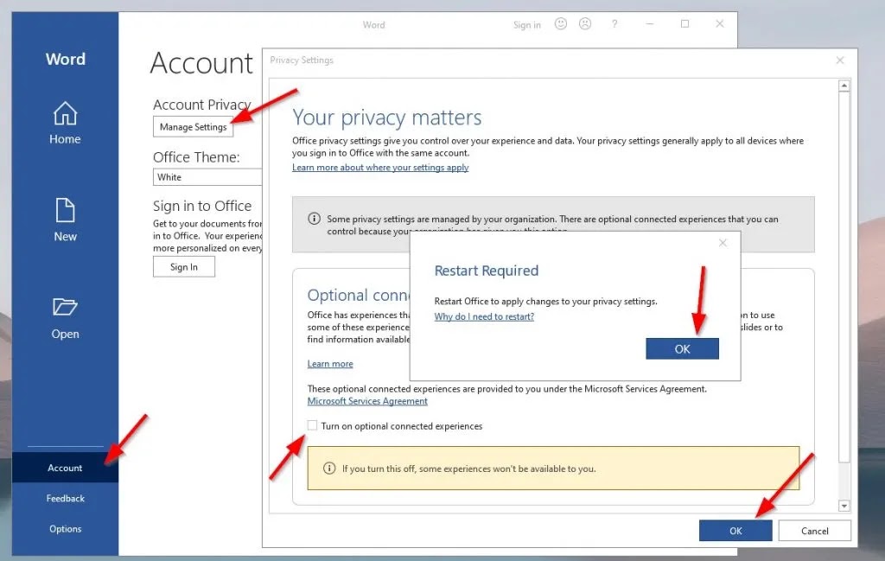The height and width of the screenshot is (561, 885).
Task: Click Manage Settings under Account Privacy
Action: (x=193, y=127)
